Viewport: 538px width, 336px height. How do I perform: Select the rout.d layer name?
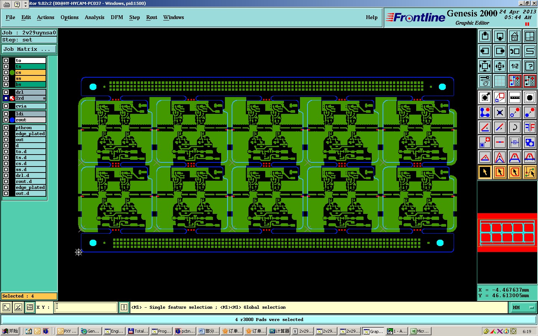coord(30,181)
